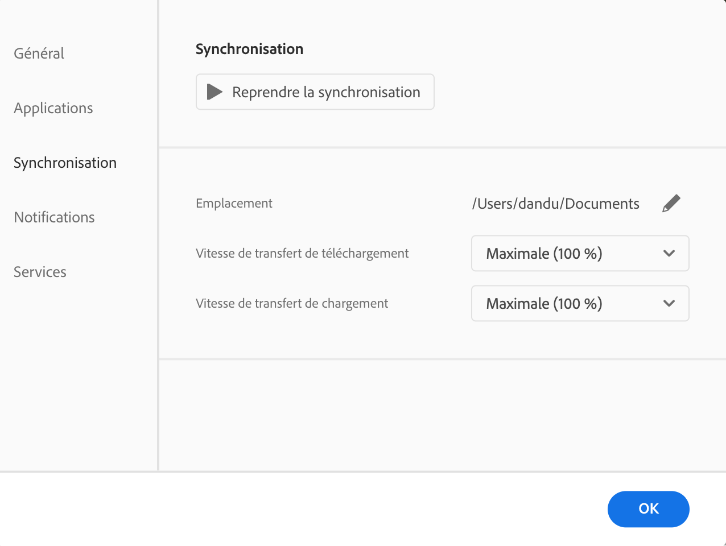The image size is (726, 546).
Task: Click the pencil icon to edit location
Action: (671, 203)
